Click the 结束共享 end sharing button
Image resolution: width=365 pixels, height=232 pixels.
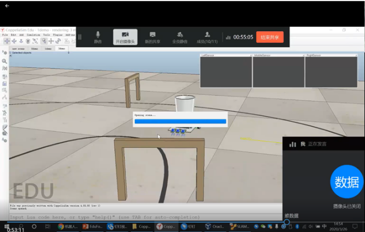[x=270, y=37]
